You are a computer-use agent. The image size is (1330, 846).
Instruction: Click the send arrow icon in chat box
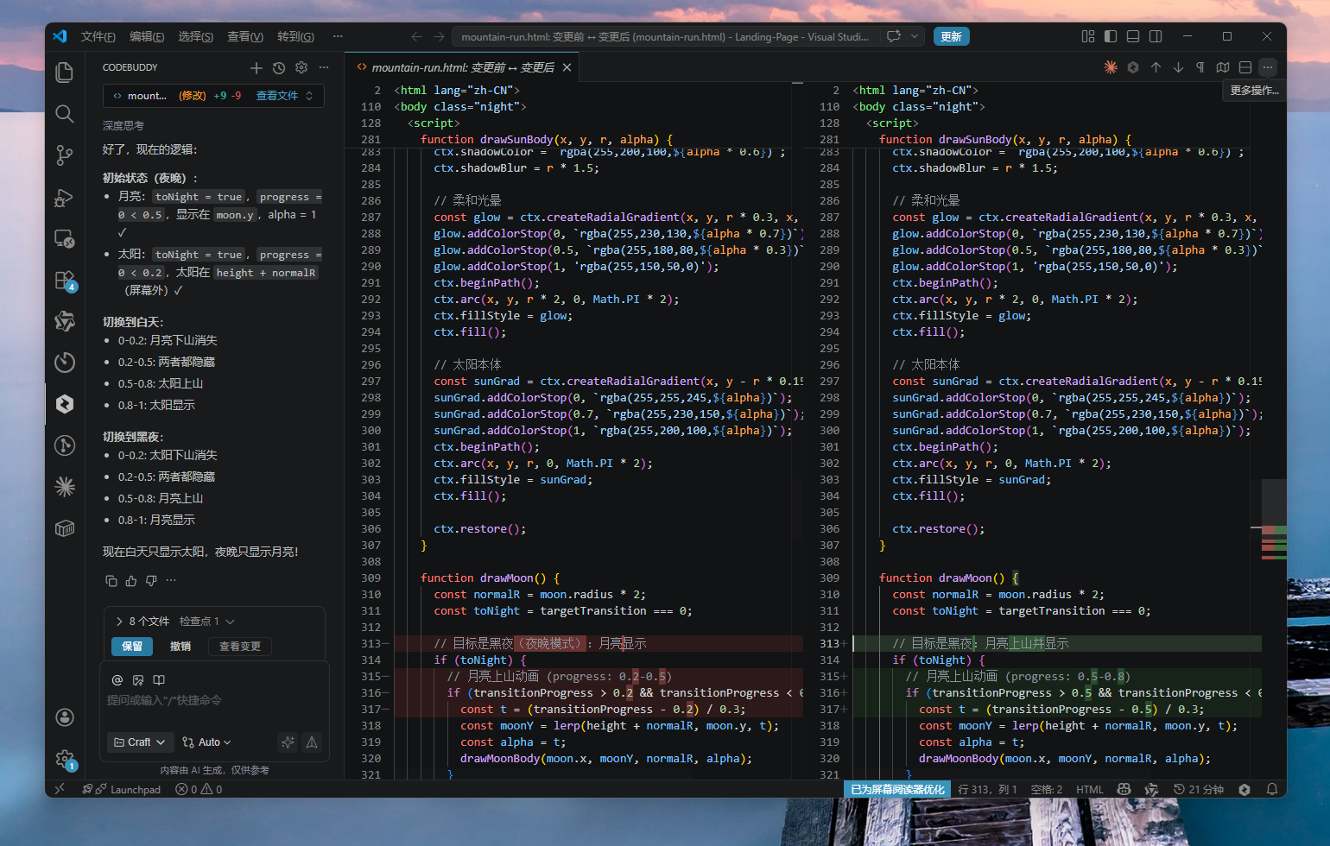coord(312,742)
